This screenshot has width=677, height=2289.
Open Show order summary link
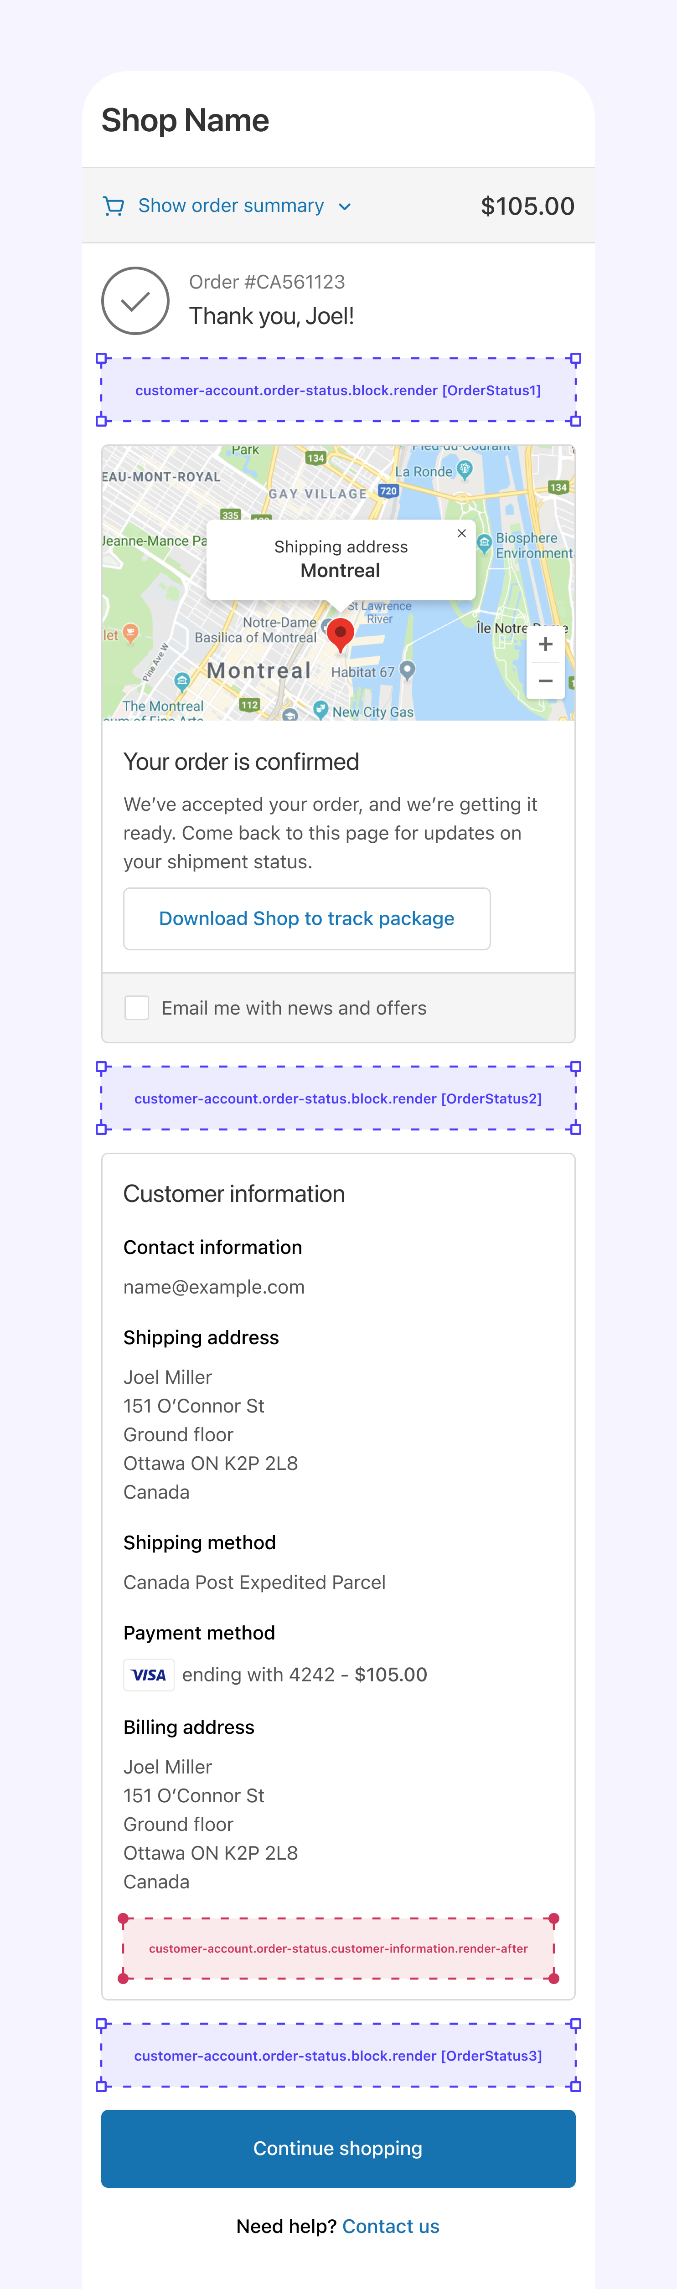(x=231, y=206)
